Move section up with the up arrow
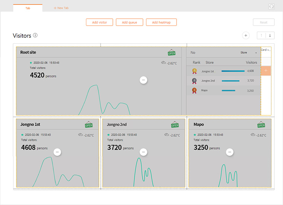 point(261,35)
